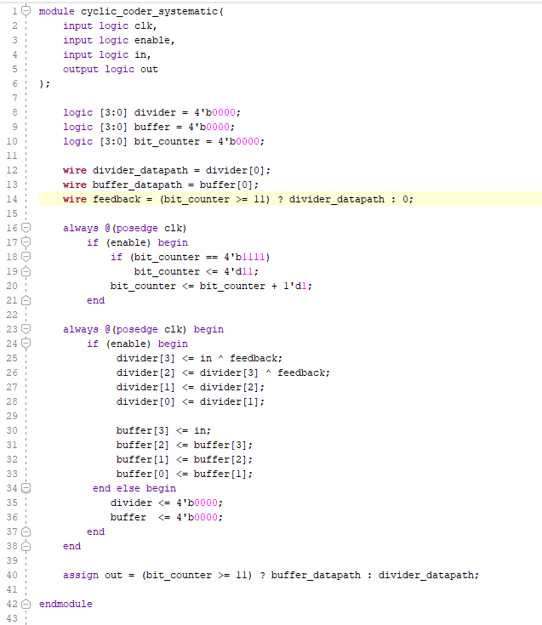This screenshot has height=625, width=542.
Task: Click 'enable' in the input logic declaration
Action: 152,40
